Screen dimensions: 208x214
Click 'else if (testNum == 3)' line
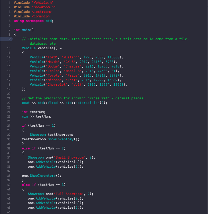coord(44,185)
